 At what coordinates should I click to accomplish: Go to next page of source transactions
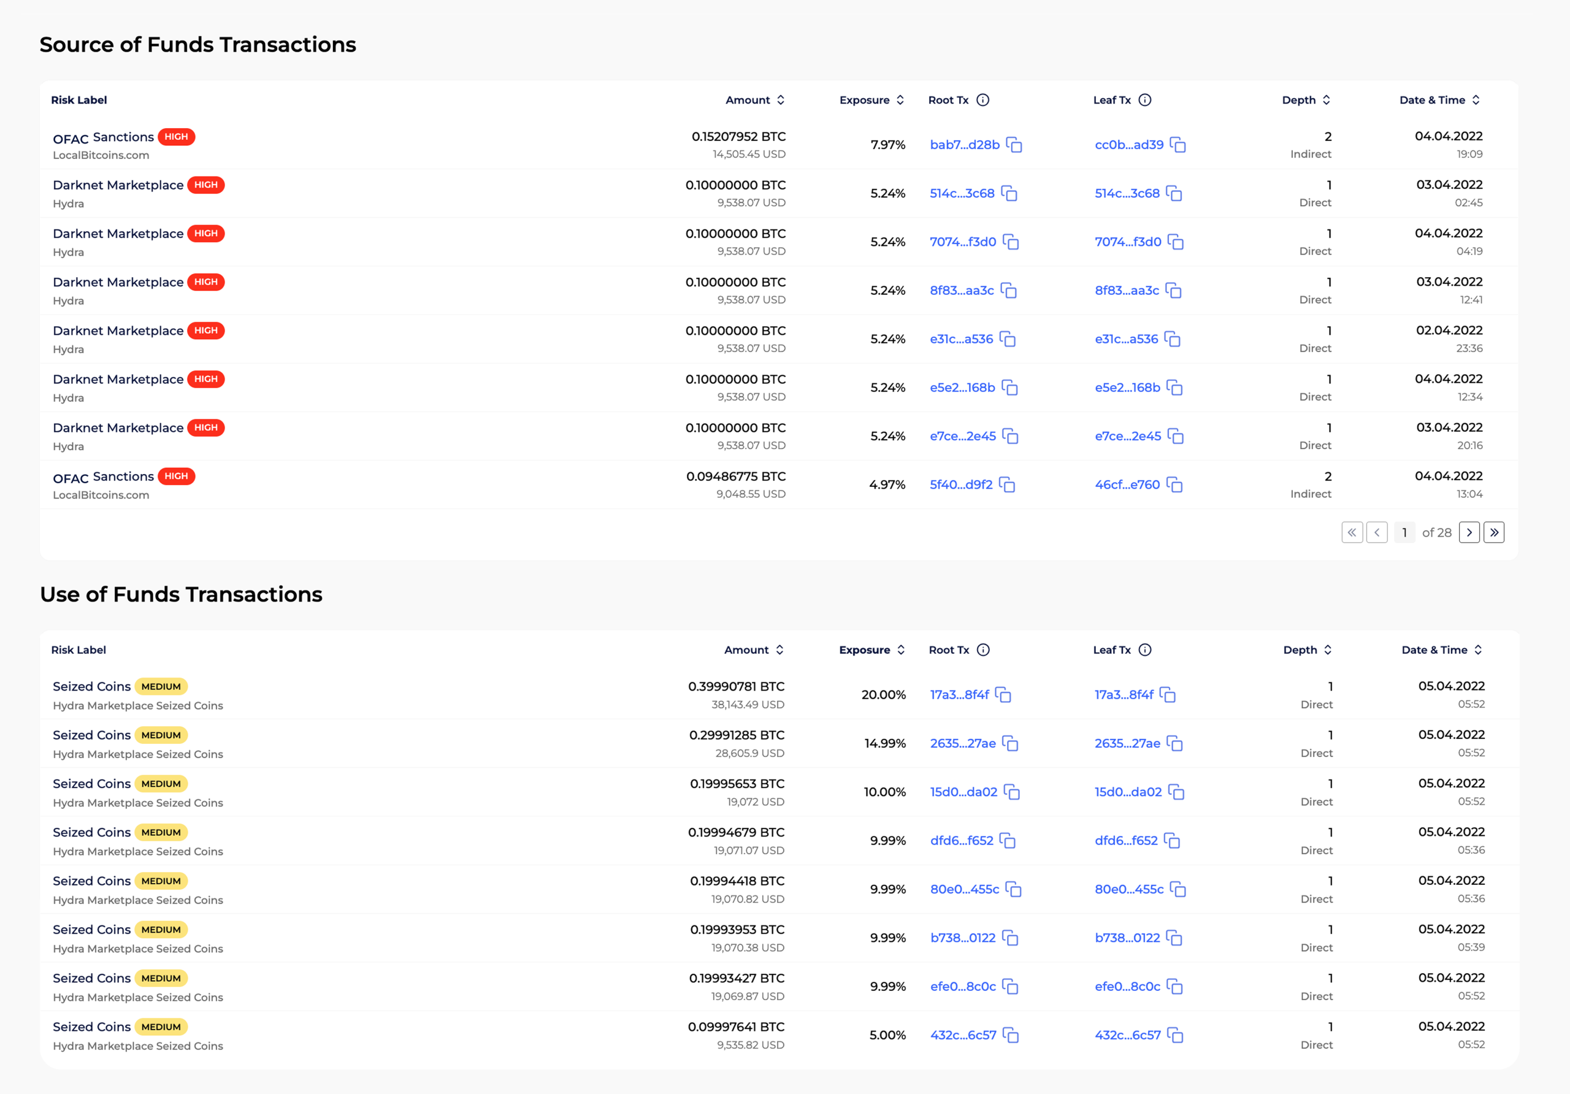coord(1469,532)
